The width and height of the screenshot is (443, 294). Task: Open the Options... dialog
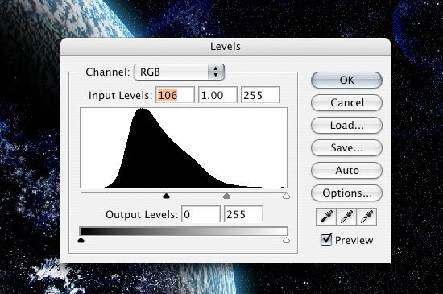[346, 193]
